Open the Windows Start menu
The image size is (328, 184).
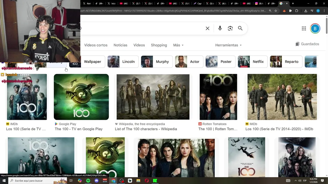click(x=4, y=181)
